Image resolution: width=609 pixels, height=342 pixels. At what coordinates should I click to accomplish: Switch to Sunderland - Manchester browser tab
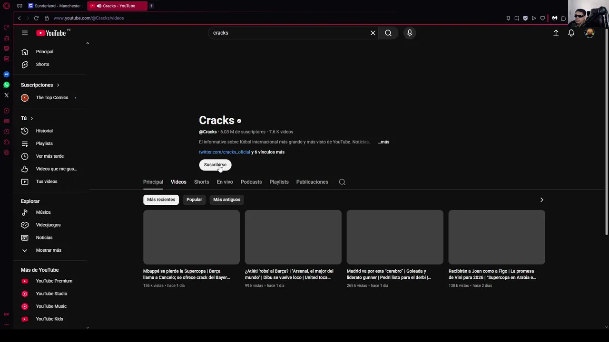(x=55, y=6)
